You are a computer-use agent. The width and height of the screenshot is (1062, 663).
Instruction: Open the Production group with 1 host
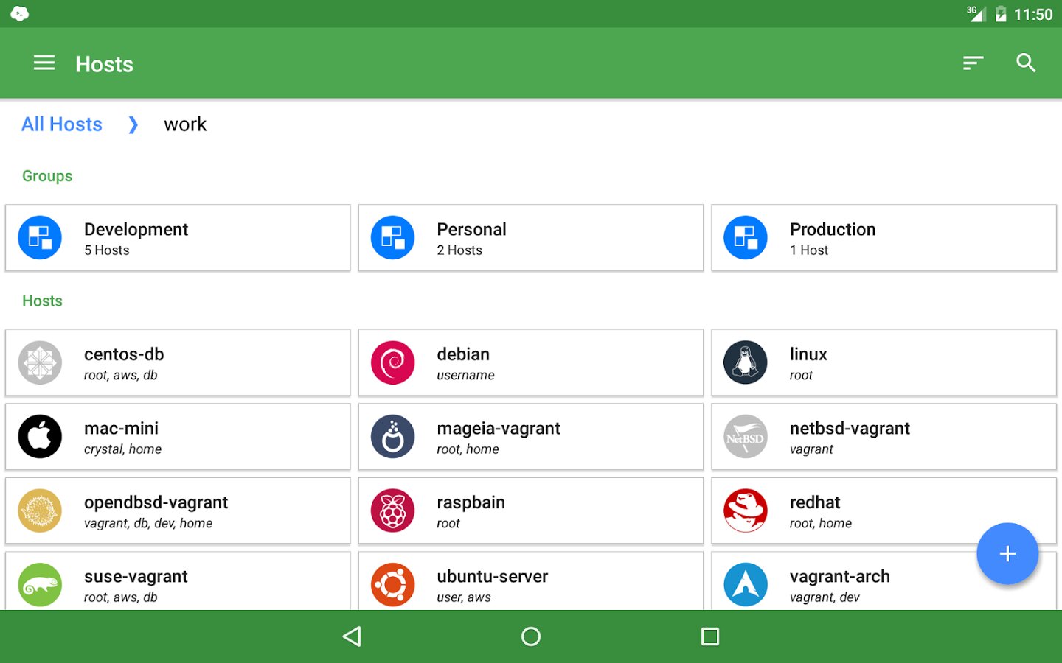point(884,238)
